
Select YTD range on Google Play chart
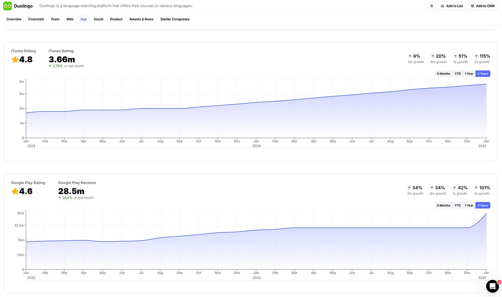(458, 205)
